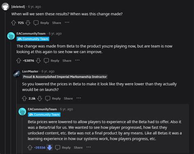The width and height of the screenshot is (194, 154).
Task: Downvote LorrMaster's 2.5k comment
Action: click(x=40, y=98)
